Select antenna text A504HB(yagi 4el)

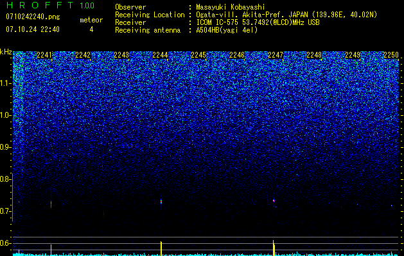[x=227, y=30]
